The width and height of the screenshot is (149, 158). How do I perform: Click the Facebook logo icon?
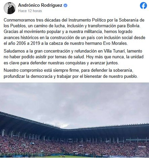tap(143, 6)
